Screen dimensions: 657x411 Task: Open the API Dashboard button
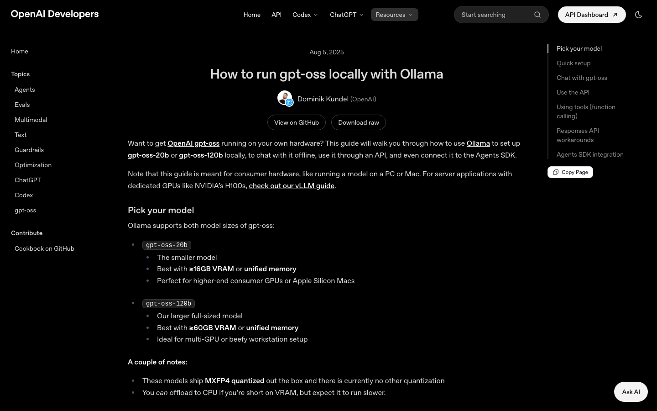pyautogui.click(x=592, y=15)
